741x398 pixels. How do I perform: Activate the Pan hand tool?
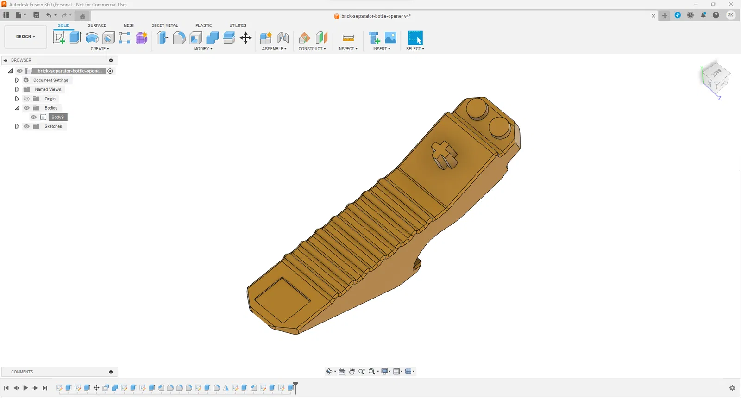[x=352, y=371]
